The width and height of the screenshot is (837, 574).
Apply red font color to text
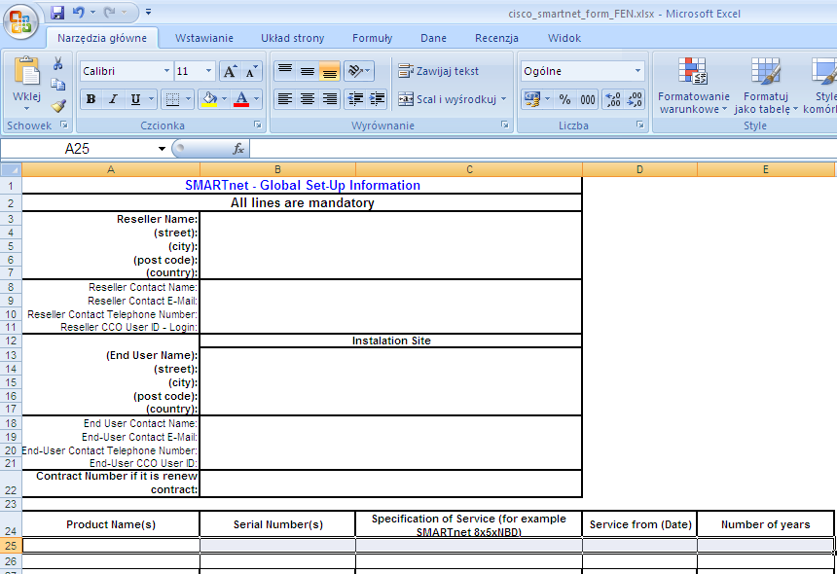(241, 99)
